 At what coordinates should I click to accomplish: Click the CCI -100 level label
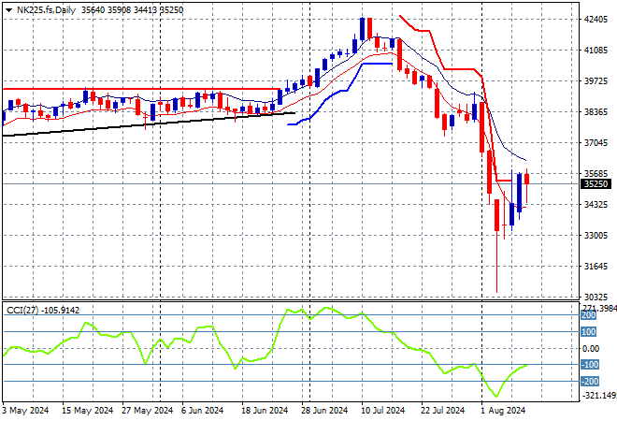point(590,365)
